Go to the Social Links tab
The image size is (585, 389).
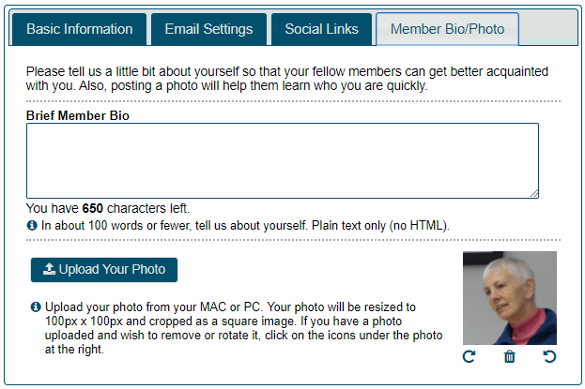pos(321,29)
